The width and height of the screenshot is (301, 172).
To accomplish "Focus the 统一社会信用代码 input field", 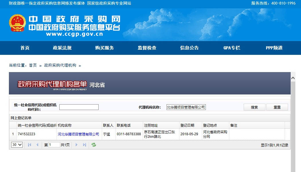I will click(79, 107).
